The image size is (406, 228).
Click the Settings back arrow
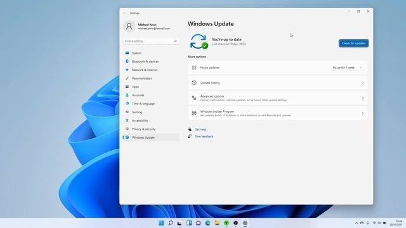(124, 13)
